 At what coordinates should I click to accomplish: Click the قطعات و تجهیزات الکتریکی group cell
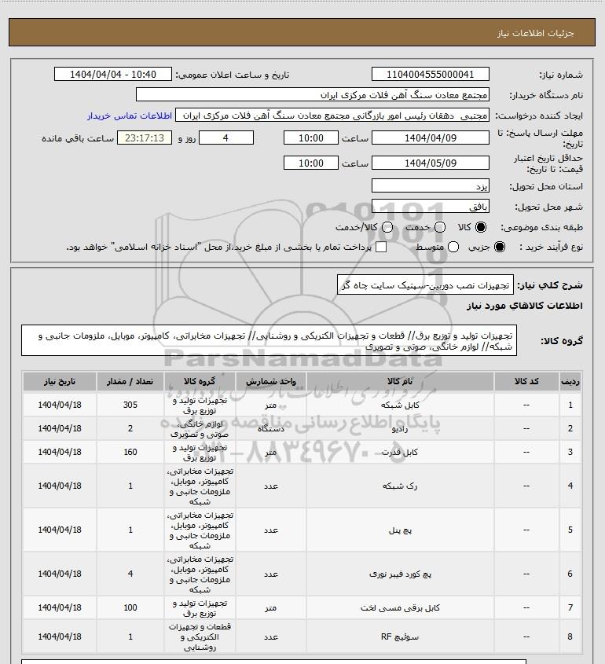pyautogui.click(x=200, y=637)
